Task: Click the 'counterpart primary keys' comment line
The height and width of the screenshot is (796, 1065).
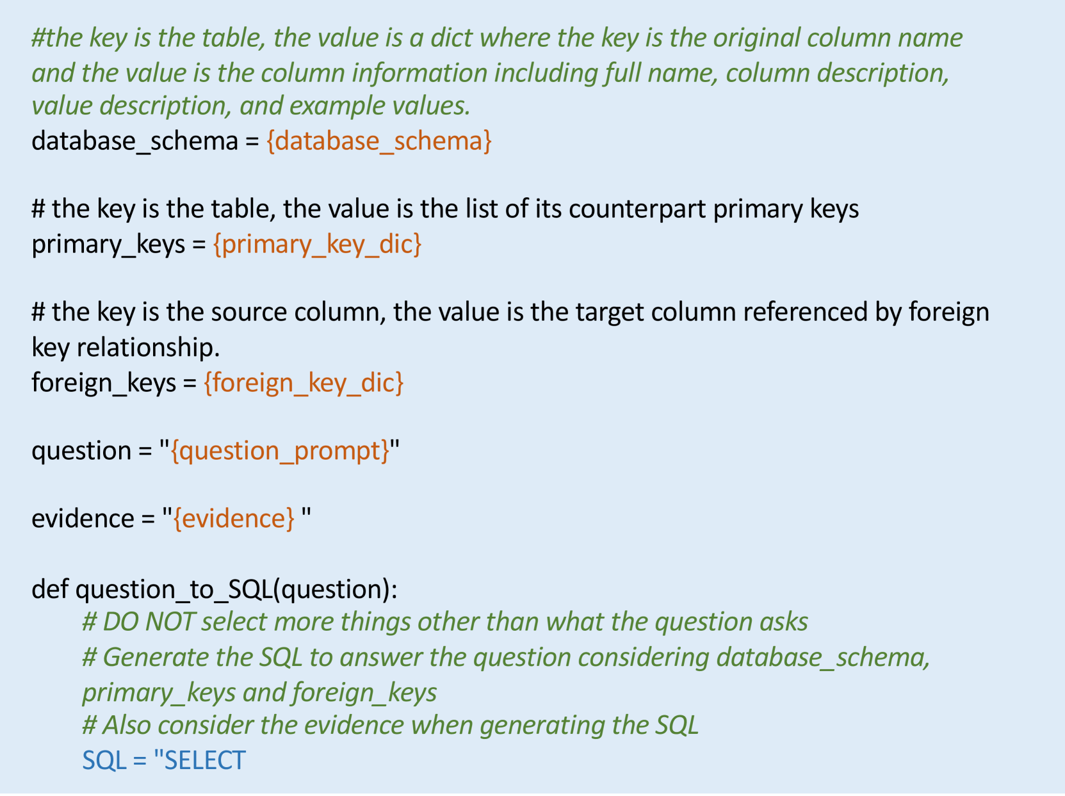Action: tap(445, 209)
